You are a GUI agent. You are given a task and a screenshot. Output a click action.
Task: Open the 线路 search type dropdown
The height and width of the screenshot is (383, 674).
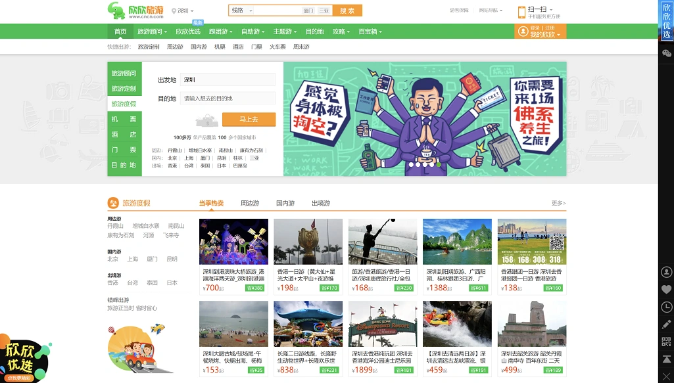pos(241,11)
